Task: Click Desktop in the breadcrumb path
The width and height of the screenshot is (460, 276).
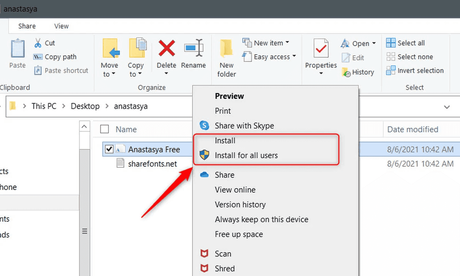Action: [85, 106]
